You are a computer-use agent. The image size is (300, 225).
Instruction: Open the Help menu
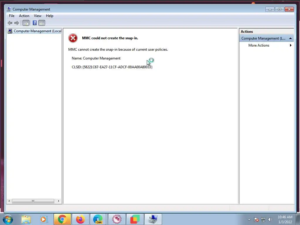coord(50,16)
